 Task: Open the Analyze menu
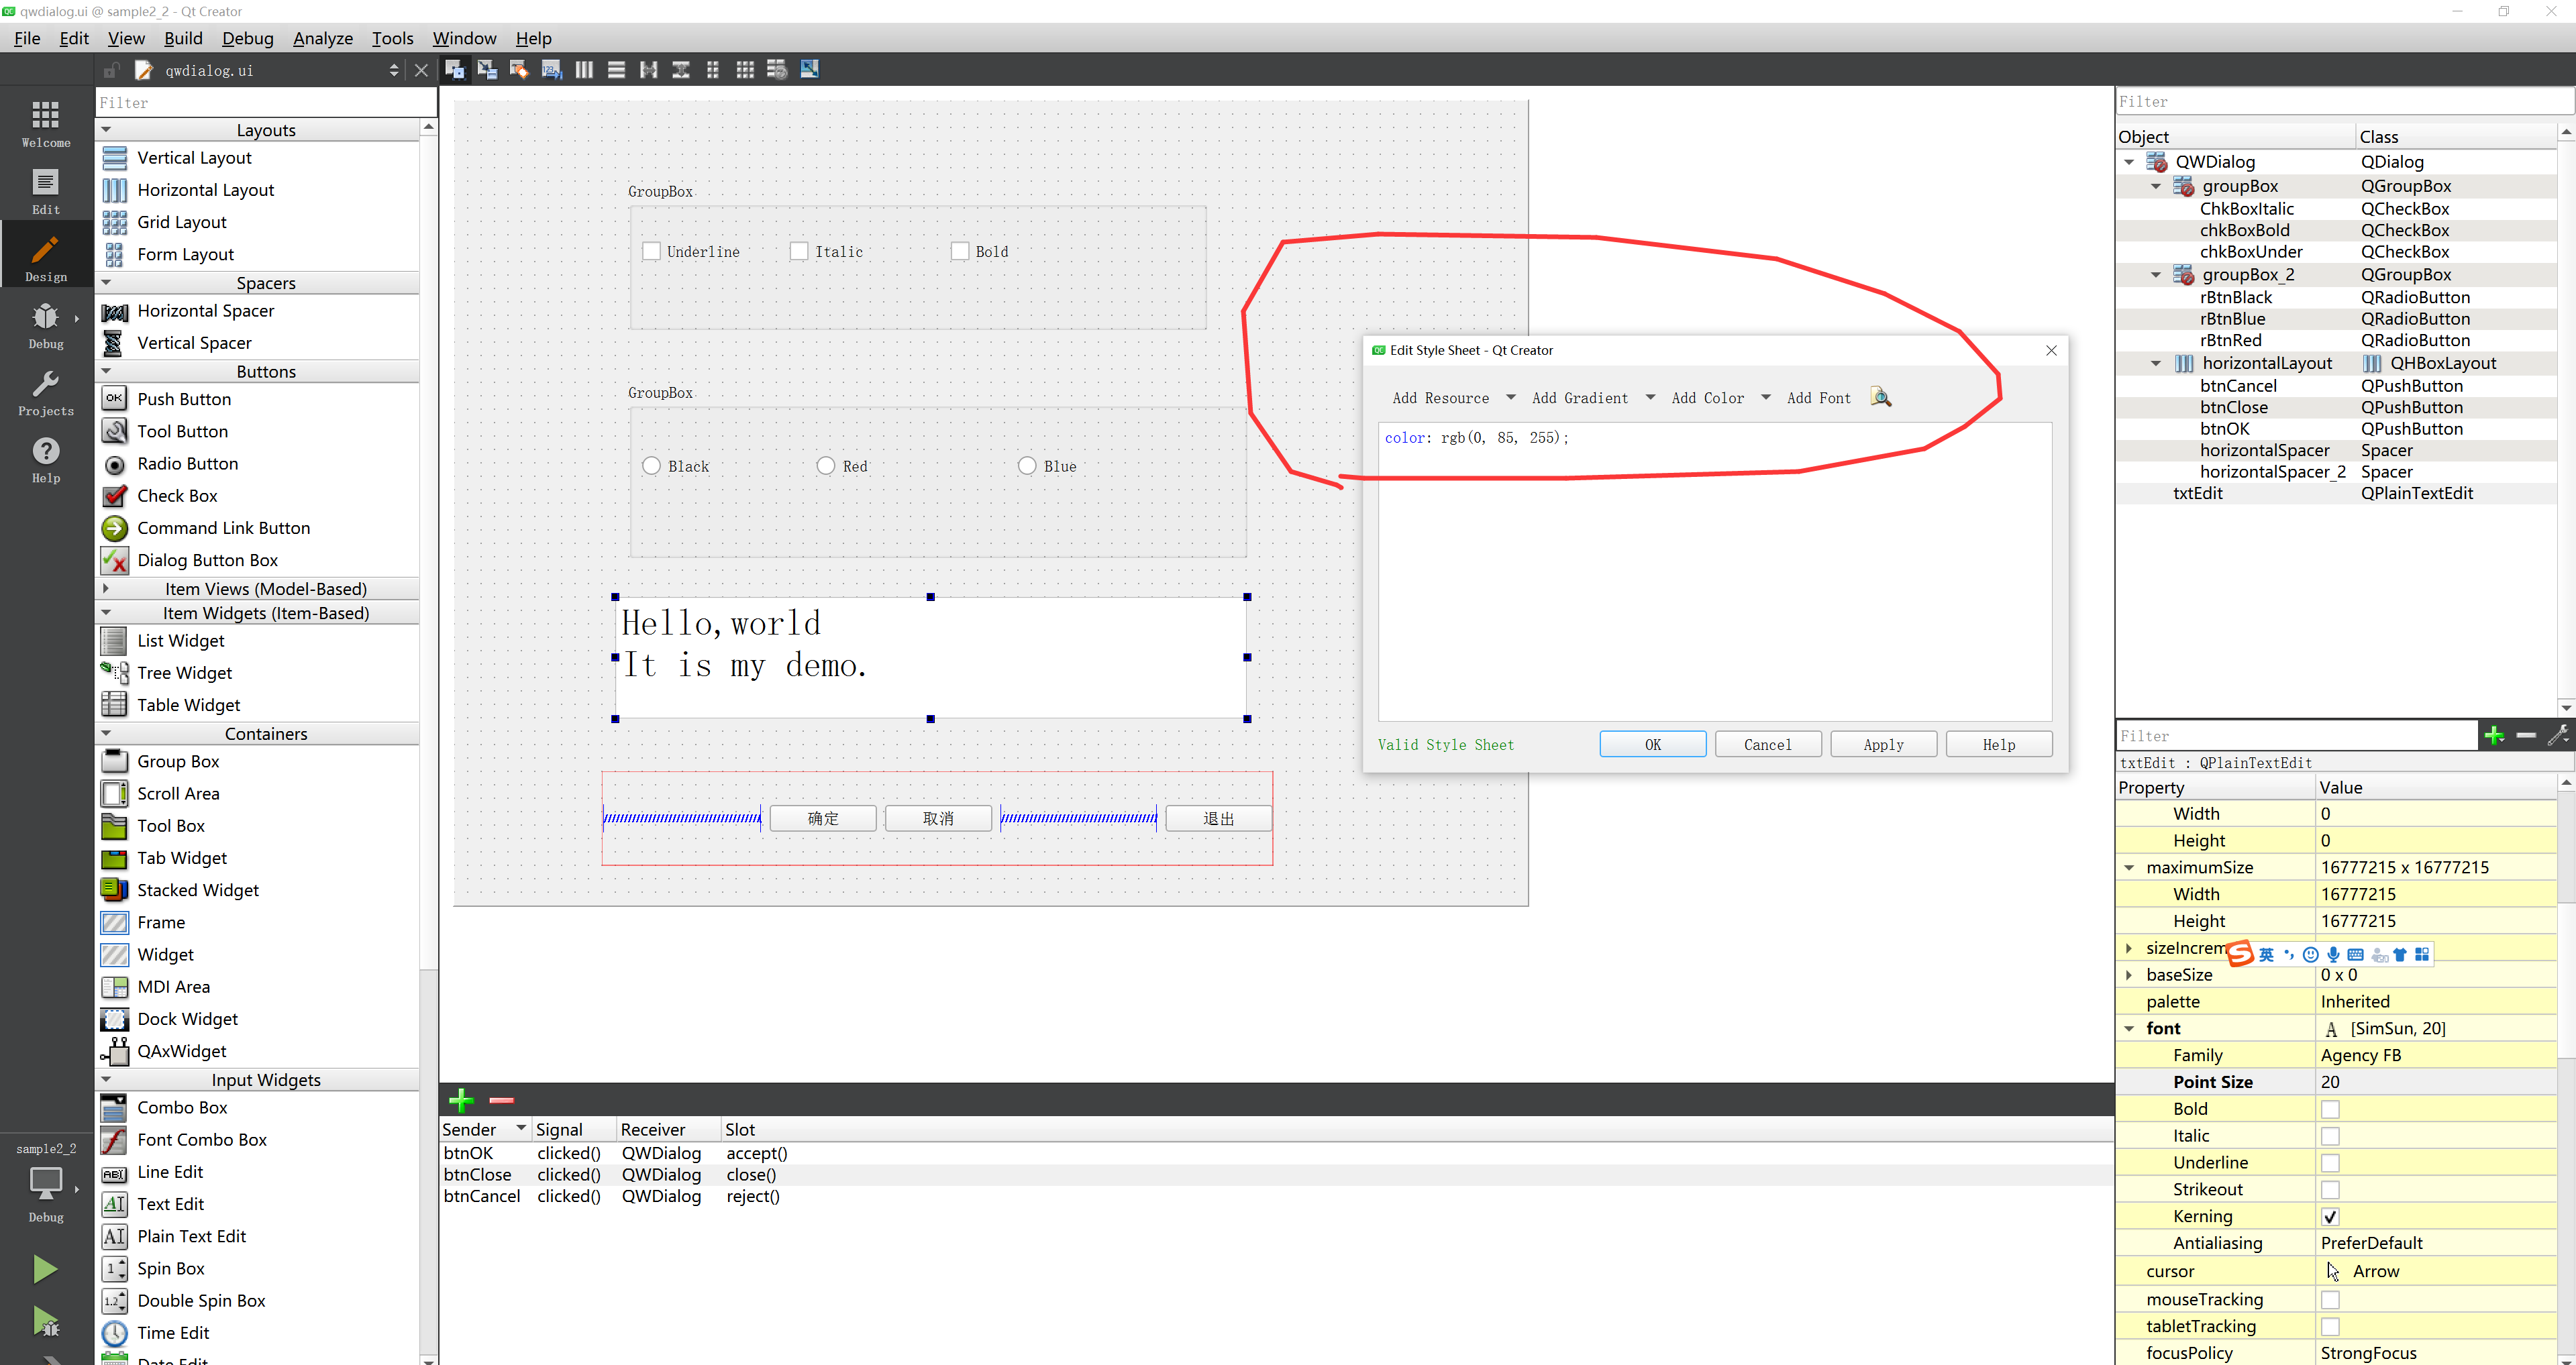pos(322,38)
